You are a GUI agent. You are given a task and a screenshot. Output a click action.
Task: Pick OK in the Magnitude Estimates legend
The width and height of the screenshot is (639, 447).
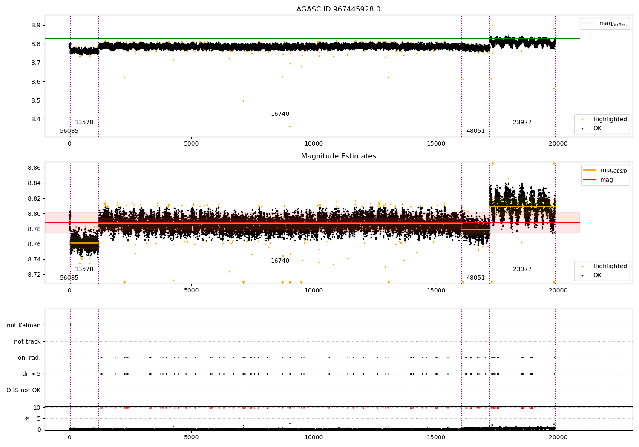click(597, 275)
